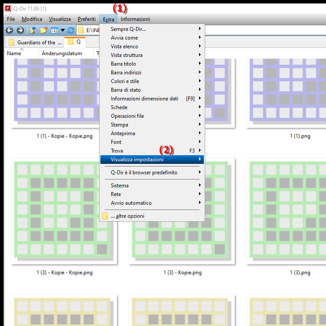Image resolution: width=326 pixels, height=326 pixels.
Task: Open the Stampa submenu
Action: coord(152,125)
